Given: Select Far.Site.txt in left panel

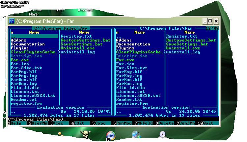Looking at the screenshot, I should pos(26,68).
